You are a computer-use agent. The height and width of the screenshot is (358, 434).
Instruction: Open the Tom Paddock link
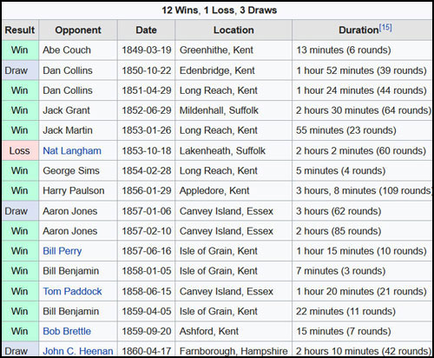72,291
